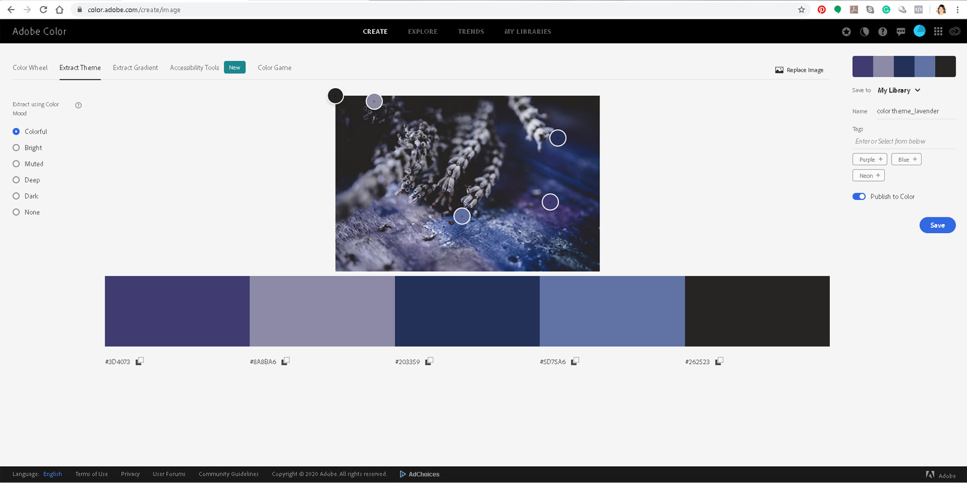Image resolution: width=967 pixels, height=483 pixels.
Task: Select the Deep color mood option
Action: click(x=16, y=180)
